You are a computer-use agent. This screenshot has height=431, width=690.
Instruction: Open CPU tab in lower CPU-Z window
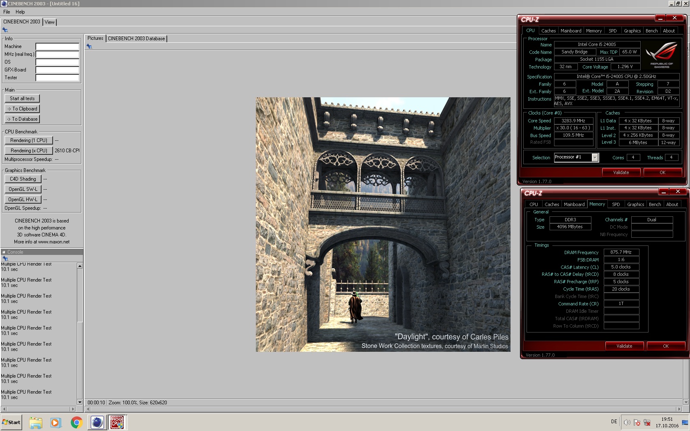tap(534, 204)
